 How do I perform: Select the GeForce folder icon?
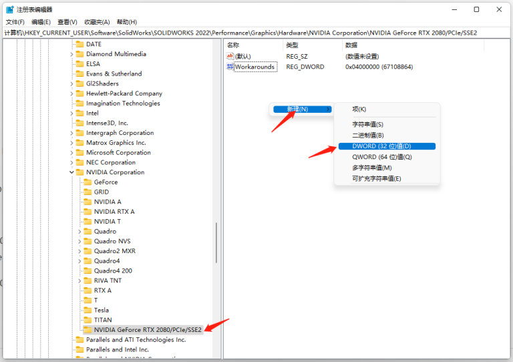pos(88,182)
